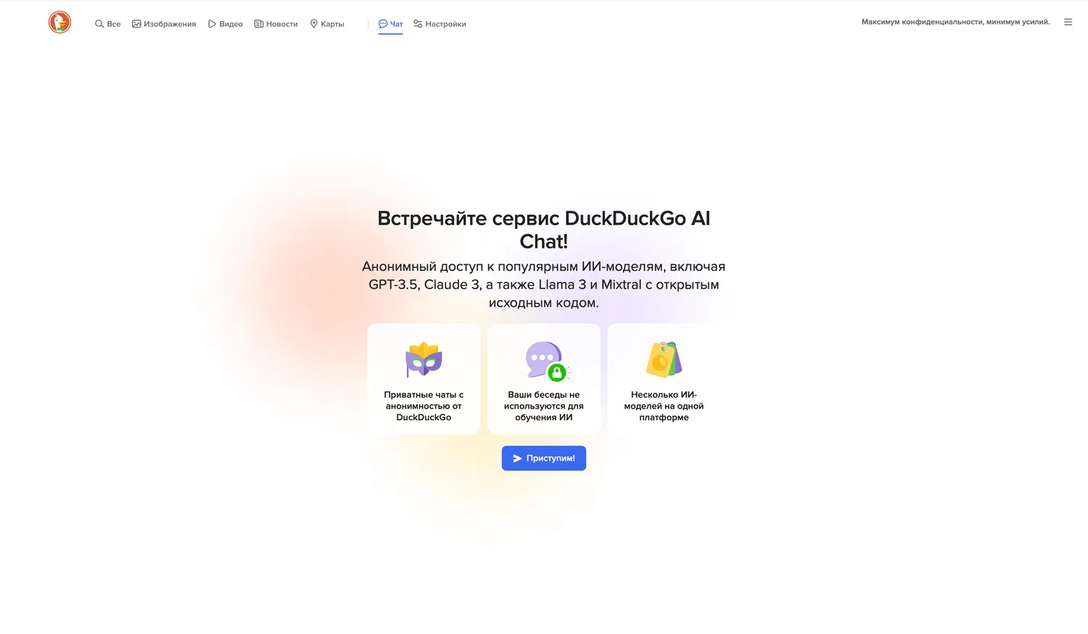Click the purple carnival mask icon
The height and width of the screenshot is (634, 1088).
tap(424, 359)
